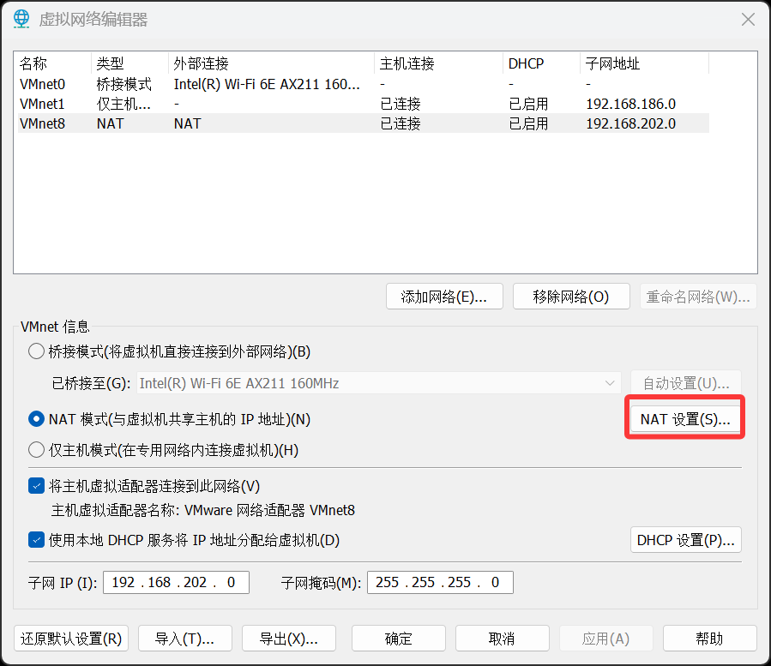Click the 子网掩码 input field

pos(440,583)
